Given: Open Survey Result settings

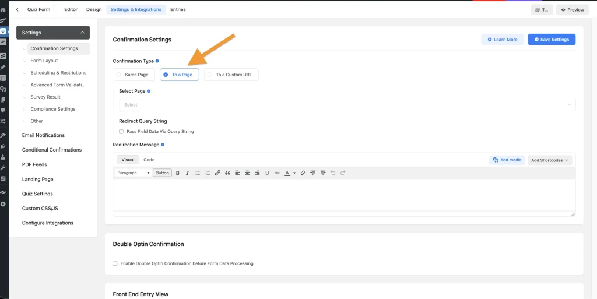Looking at the screenshot, I should point(45,97).
